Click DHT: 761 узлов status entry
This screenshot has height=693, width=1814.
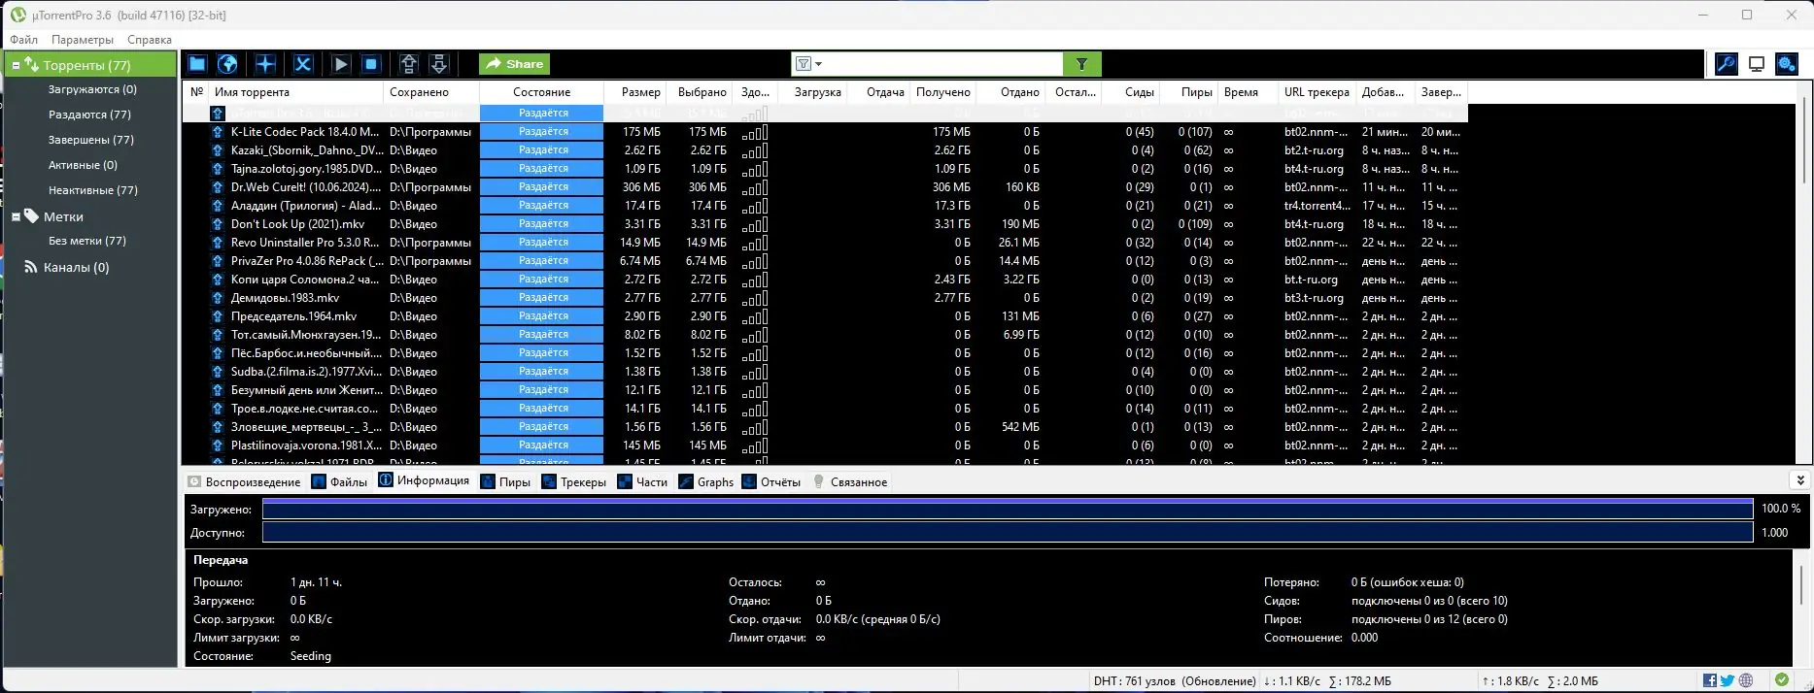(1175, 680)
